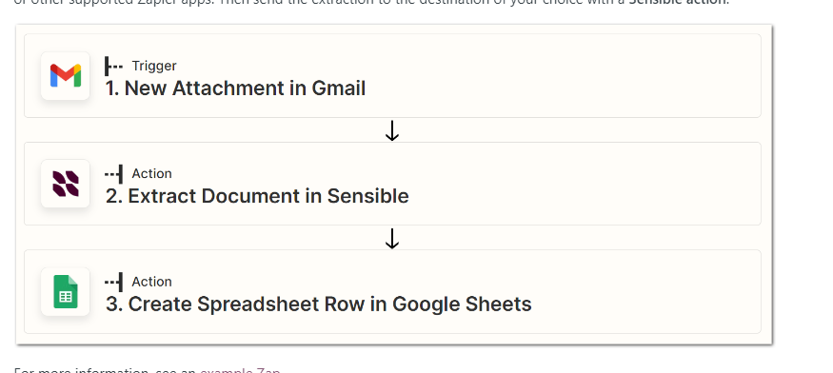Click the action glyph in the Sensible step
Image resolution: width=833 pixels, height=373 pixels.
[x=113, y=174]
